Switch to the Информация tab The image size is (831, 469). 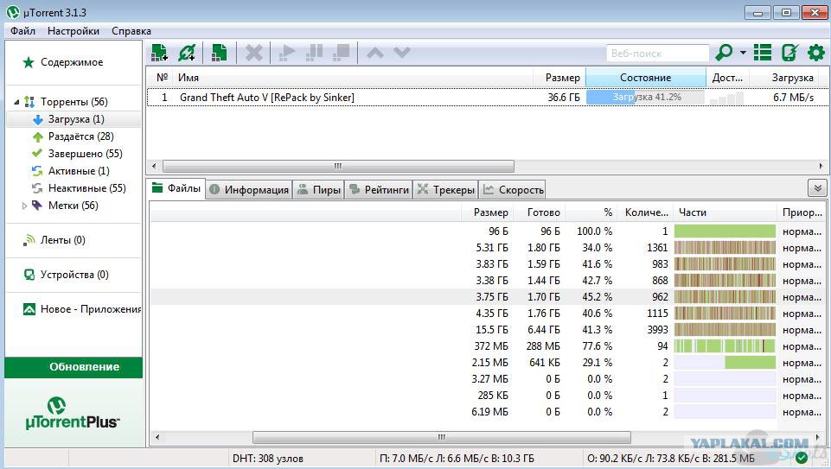tap(249, 189)
